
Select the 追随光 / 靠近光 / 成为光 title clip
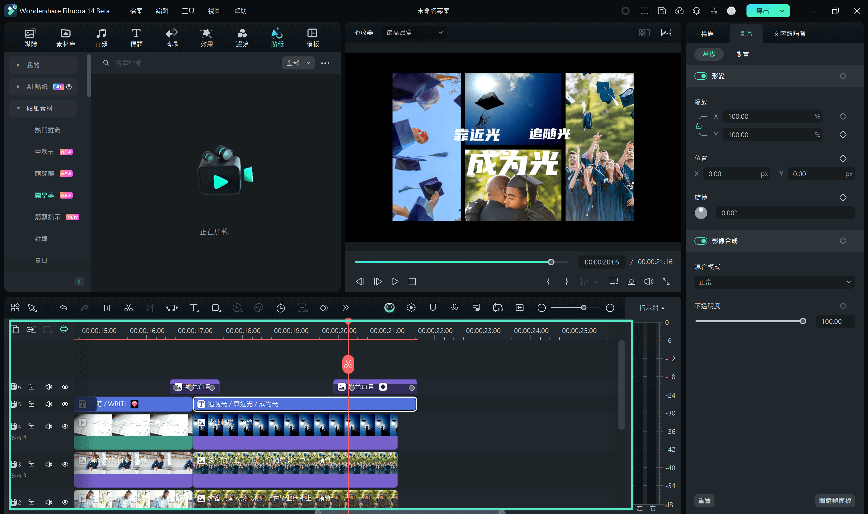(304, 404)
